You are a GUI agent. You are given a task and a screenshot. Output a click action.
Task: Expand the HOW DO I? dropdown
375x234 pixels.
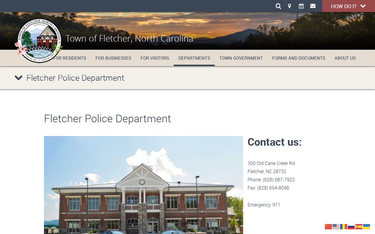click(349, 6)
